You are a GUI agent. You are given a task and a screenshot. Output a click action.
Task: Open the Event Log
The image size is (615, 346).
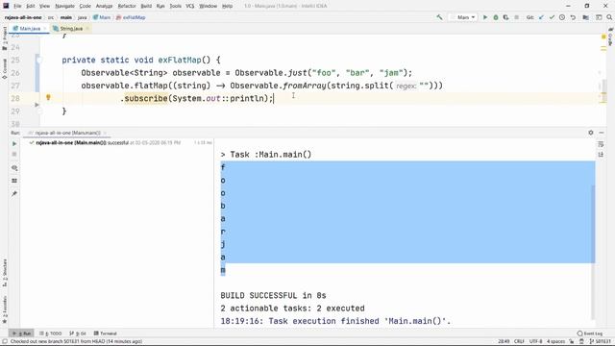point(590,334)
